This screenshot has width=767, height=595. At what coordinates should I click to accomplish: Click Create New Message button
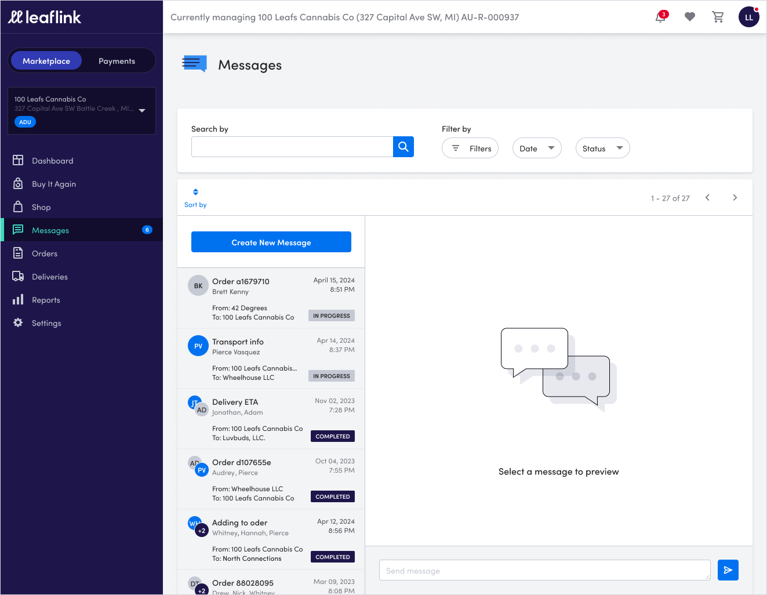tap(271, 242)
